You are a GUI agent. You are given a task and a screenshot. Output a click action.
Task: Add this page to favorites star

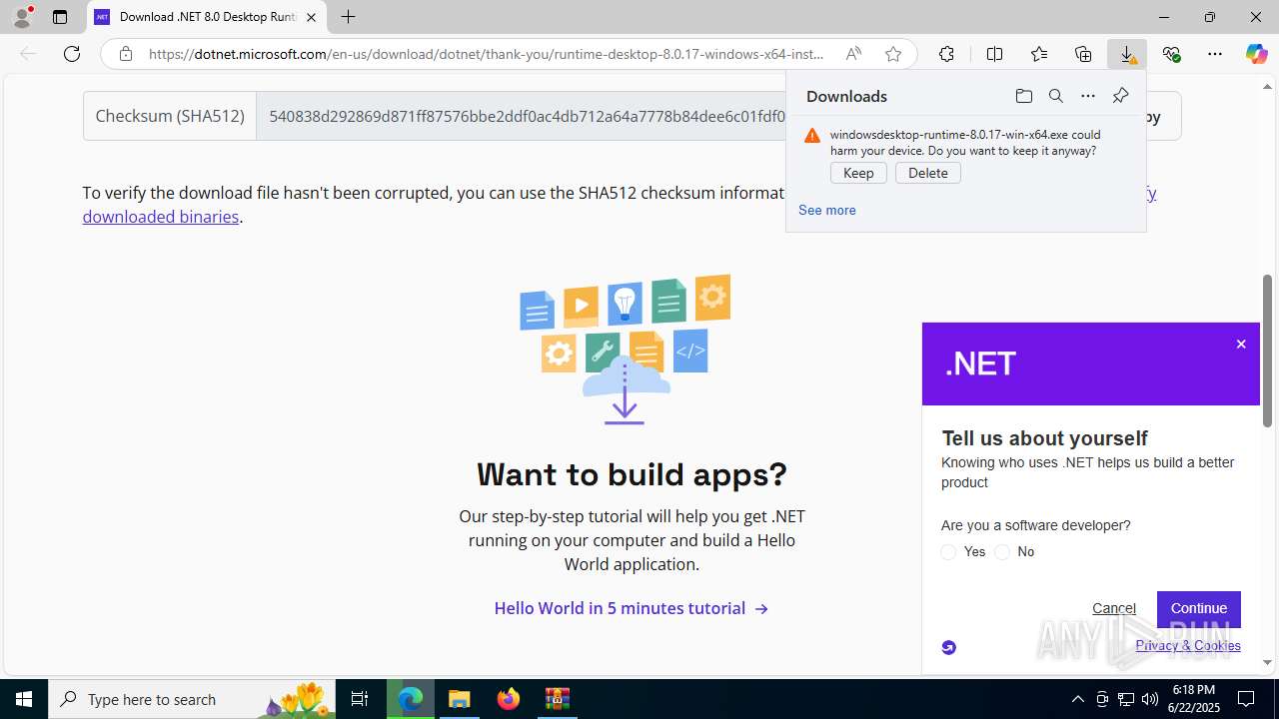click(893, 54)
